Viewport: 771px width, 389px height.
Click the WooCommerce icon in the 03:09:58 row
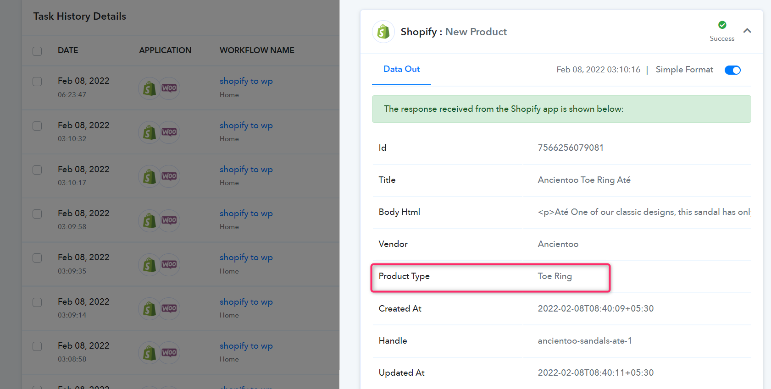[169, 220]
